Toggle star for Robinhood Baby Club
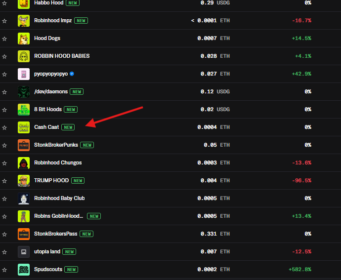This screenshot has height=280, width=341. [x=4, y=199]
